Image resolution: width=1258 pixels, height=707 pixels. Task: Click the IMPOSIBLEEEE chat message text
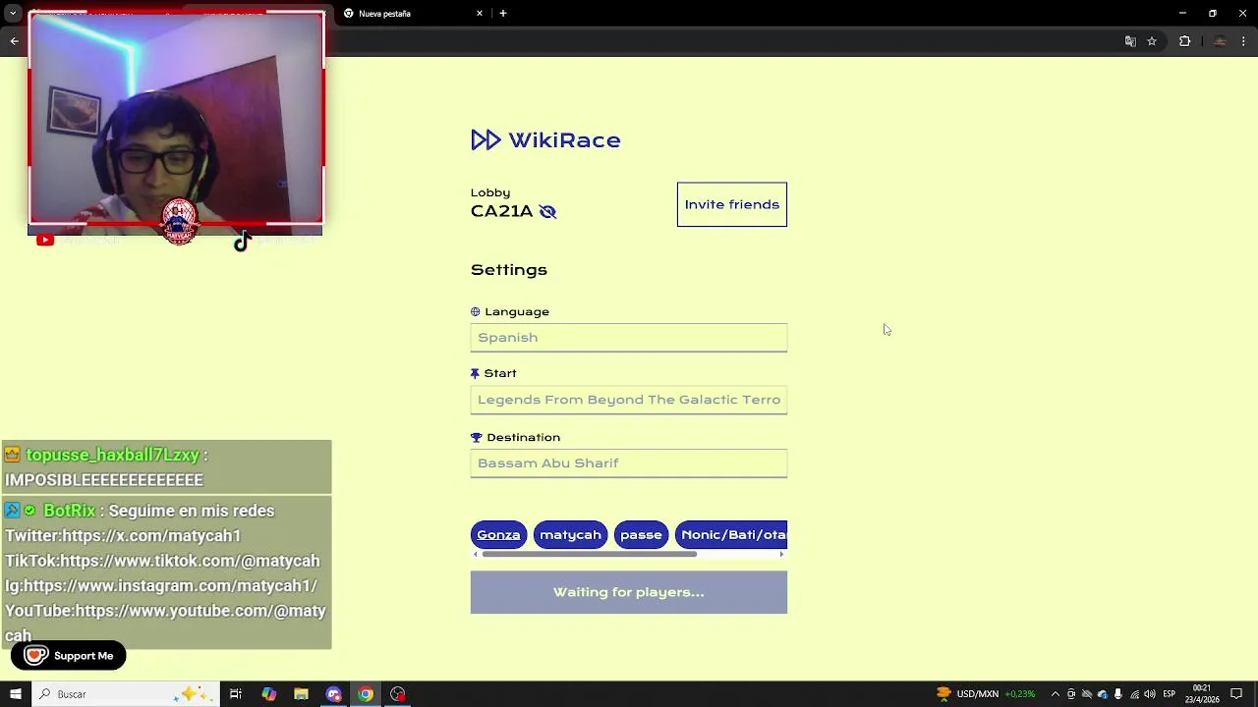click(104, 480)
